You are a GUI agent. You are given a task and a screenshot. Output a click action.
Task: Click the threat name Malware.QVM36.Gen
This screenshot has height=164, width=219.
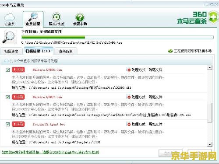click(x=47, y=70)
